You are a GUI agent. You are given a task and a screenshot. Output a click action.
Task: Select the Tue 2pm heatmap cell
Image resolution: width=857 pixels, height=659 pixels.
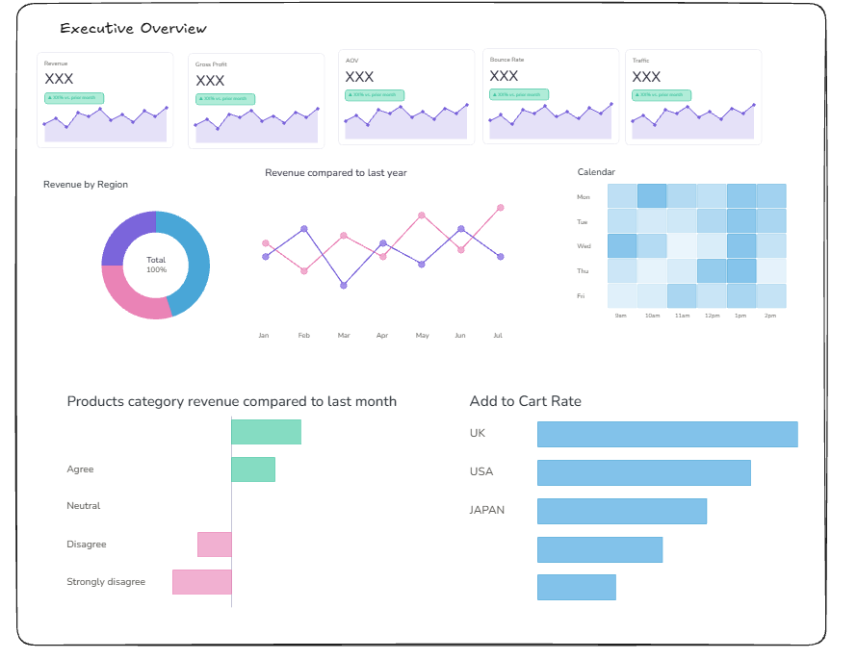(771, 221)
